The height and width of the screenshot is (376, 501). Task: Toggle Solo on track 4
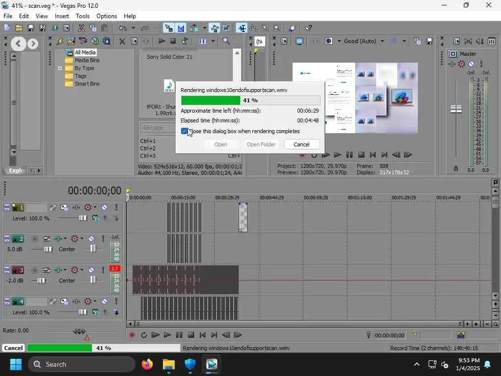(x=116, y=301)
